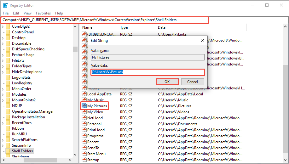Select the Ribbon folder icon
The width and height of the screenshot is (289, 164).
8,128
